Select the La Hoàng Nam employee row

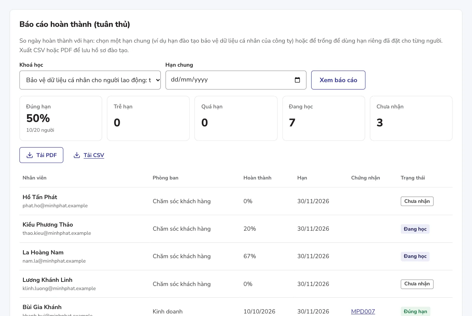(236, 256)
